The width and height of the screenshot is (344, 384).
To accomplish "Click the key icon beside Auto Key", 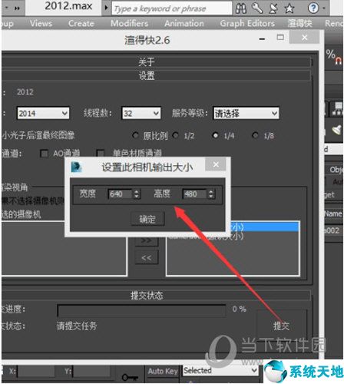I will tap(130, 376).
